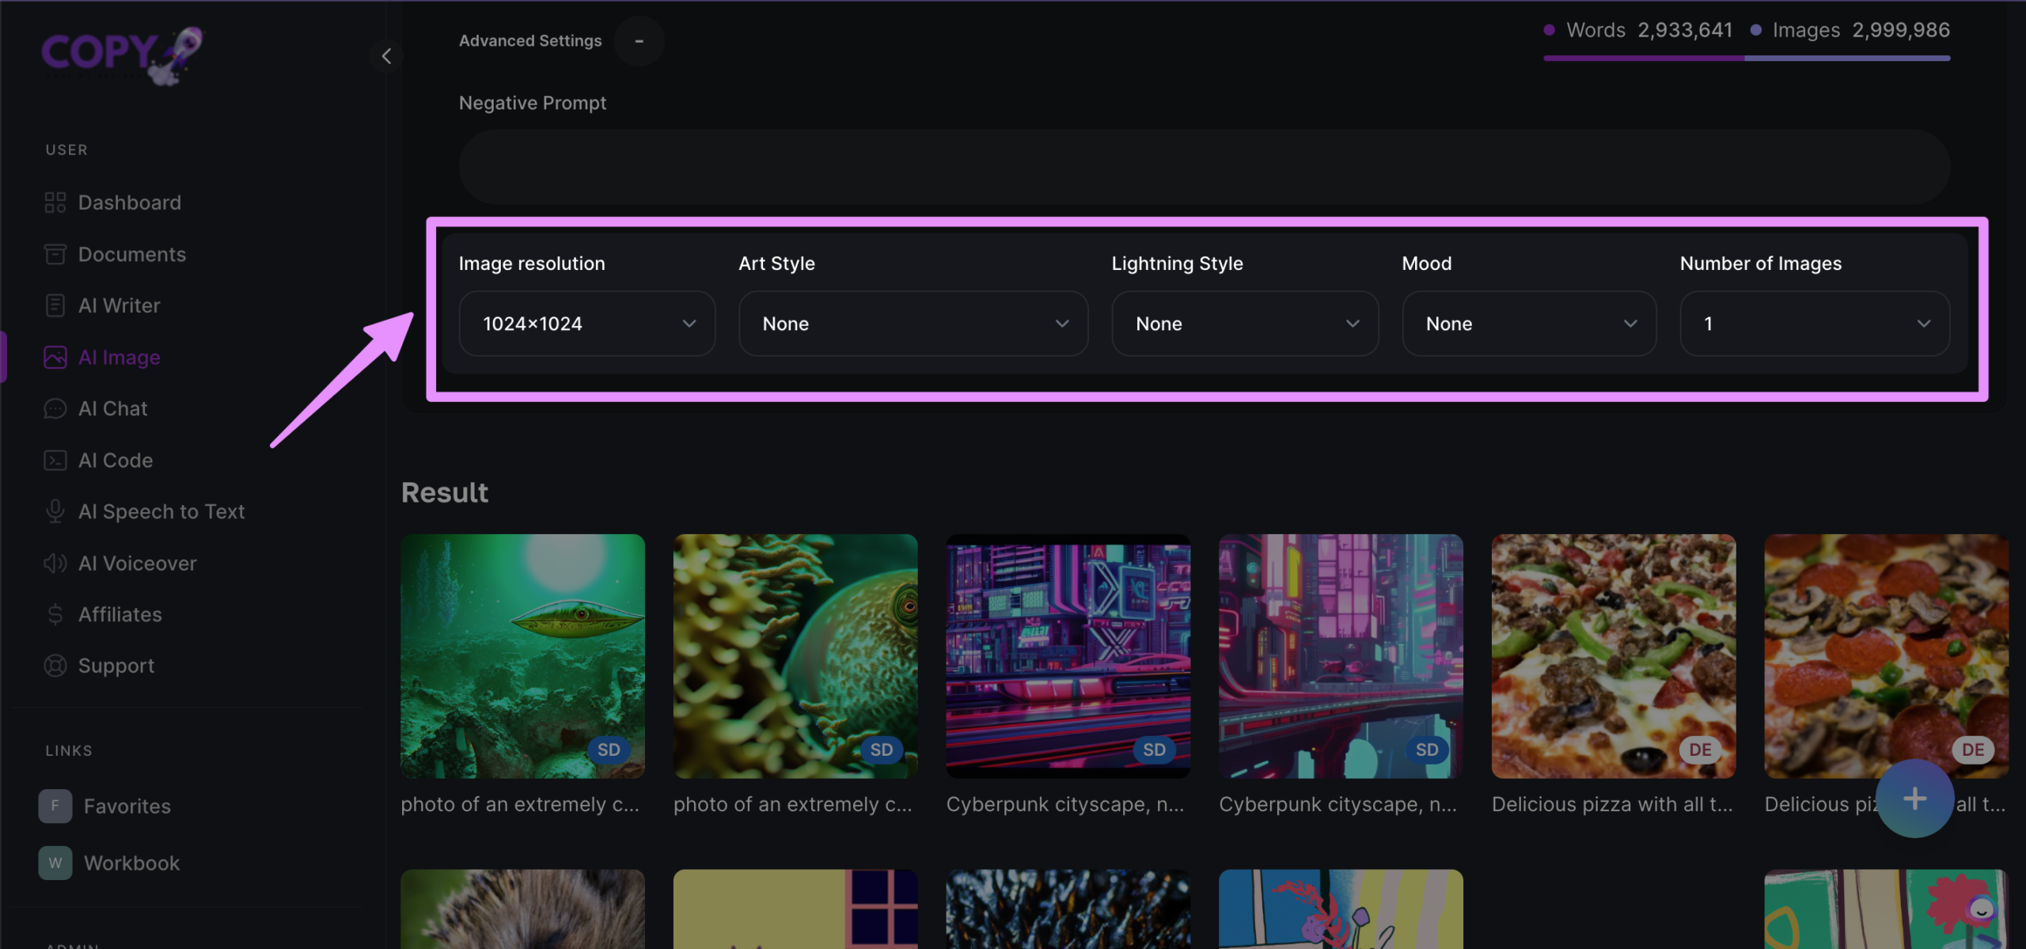Click the Documents archive icon
This screenshot has width=2026, height=949.
point(55,254)
